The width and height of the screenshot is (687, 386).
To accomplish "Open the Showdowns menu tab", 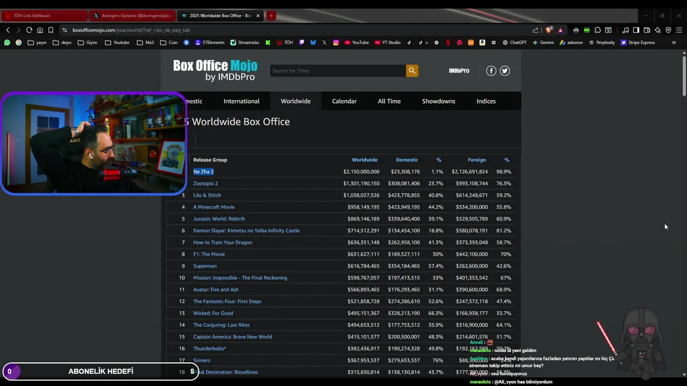I will coord(438,101).
